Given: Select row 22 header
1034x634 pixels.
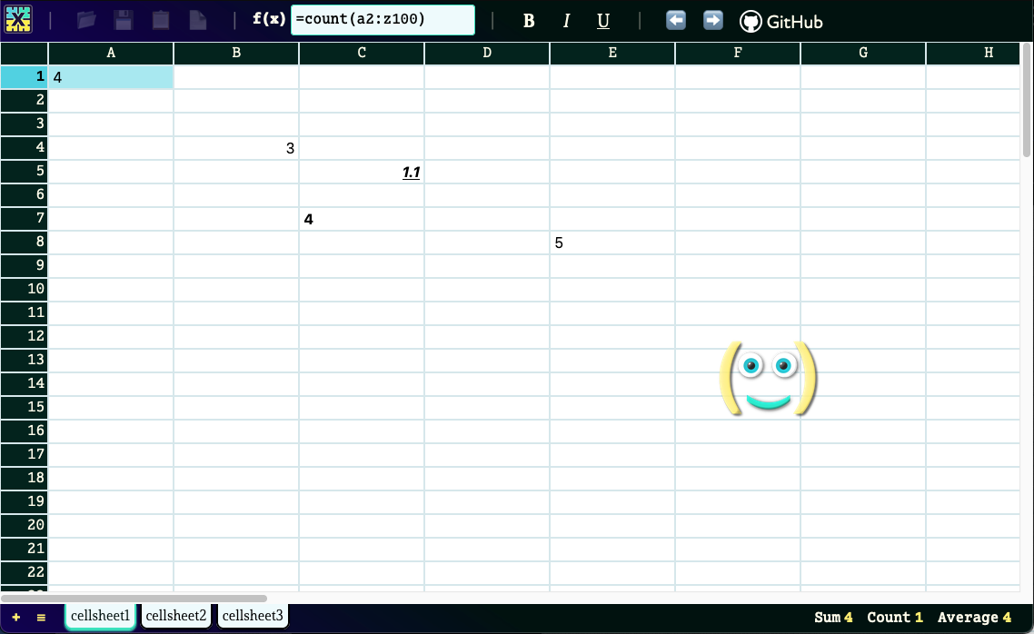Looking at the screenshot, I should [x=24, y=573].
